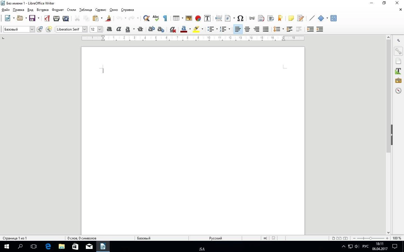Expand the bullet list options arrow
Screen dimensions: 404x252
217,29
